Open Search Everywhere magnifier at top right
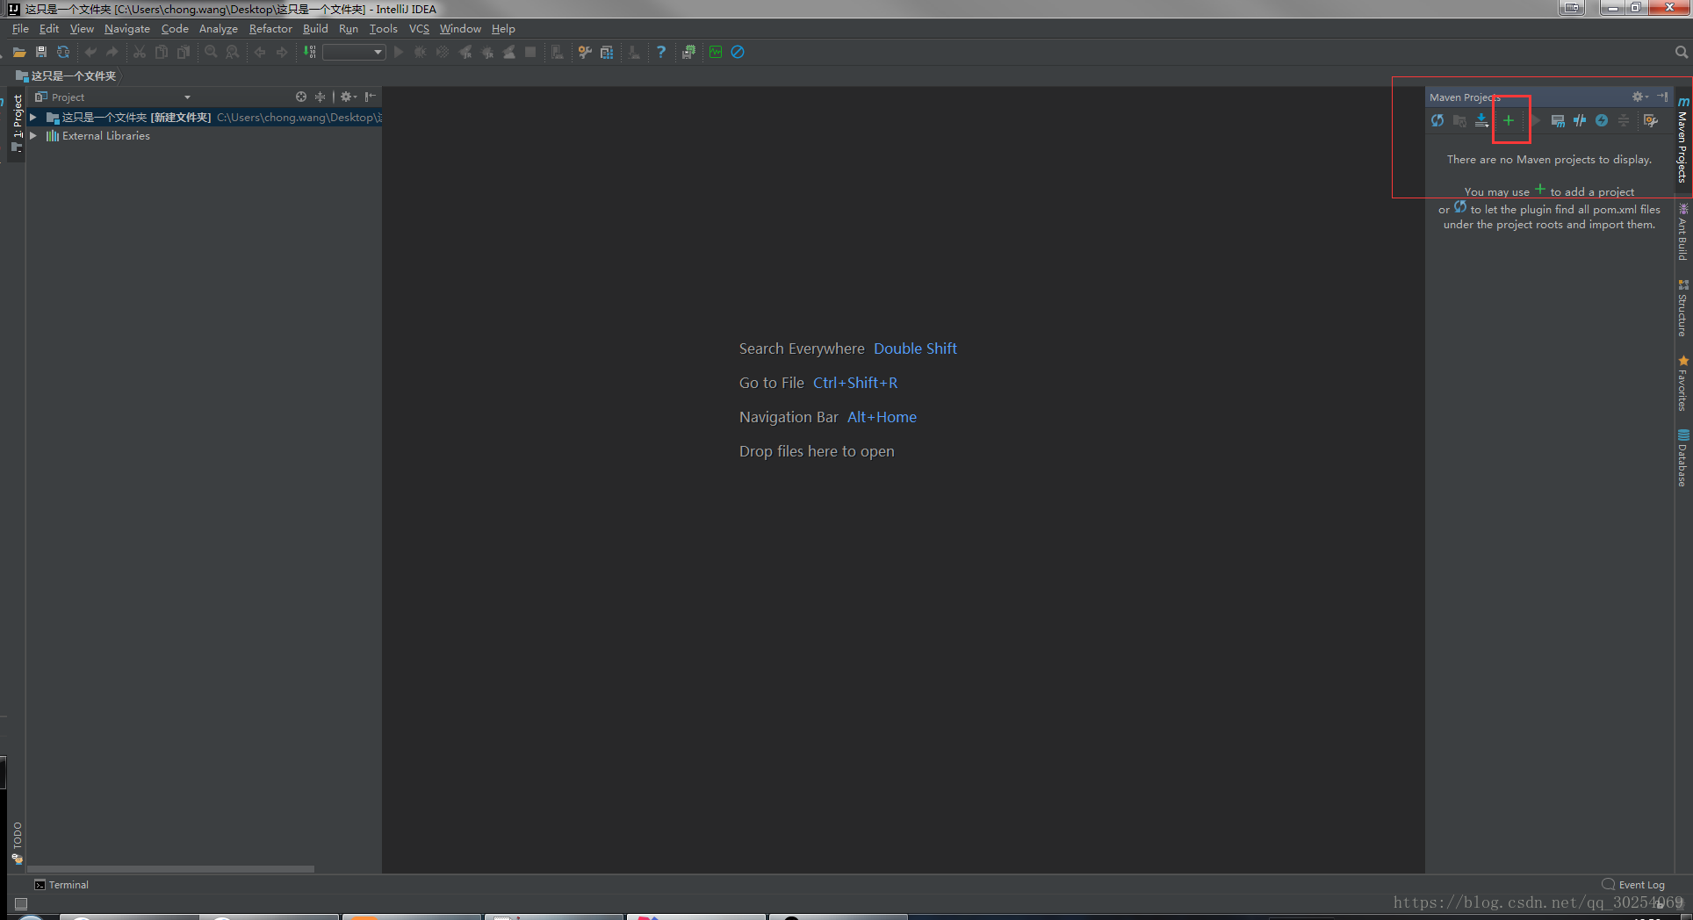1693x920 pixels. (x=1682, y=53)
